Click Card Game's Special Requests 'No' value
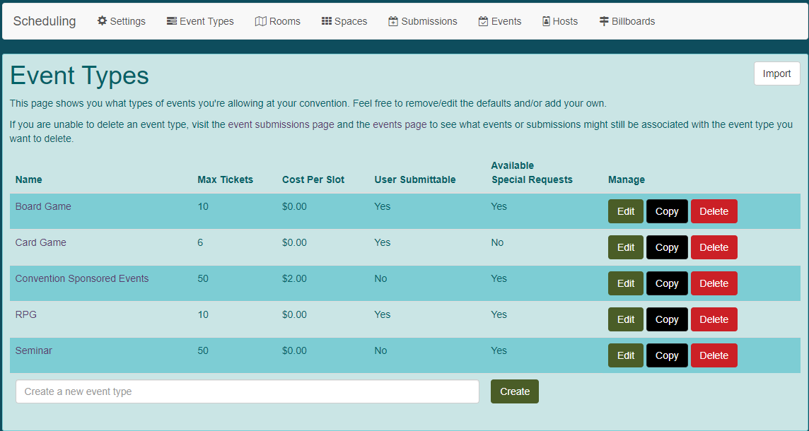 497,242
